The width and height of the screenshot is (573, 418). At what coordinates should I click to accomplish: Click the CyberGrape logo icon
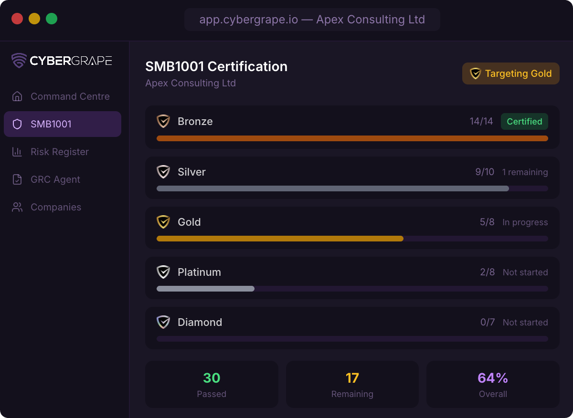(x=19, y=61)
